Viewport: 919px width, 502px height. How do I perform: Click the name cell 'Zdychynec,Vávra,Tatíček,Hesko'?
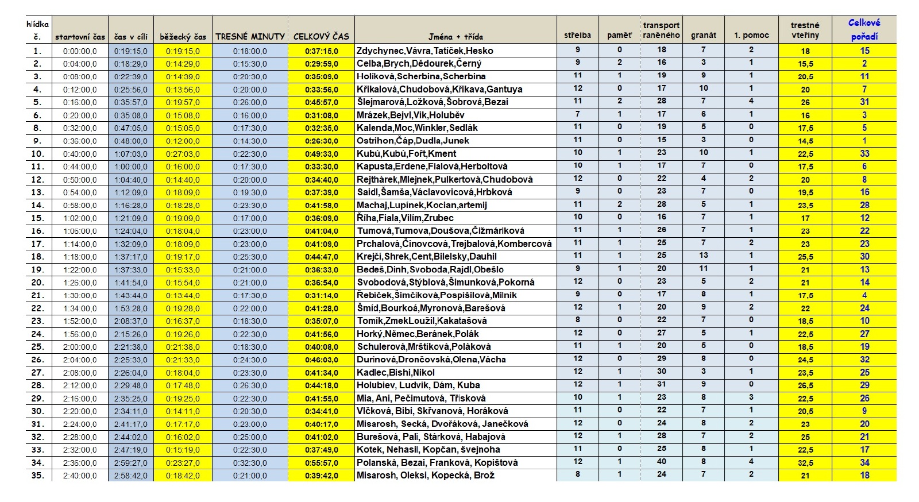pyautogui.click(x=424, y=51)
